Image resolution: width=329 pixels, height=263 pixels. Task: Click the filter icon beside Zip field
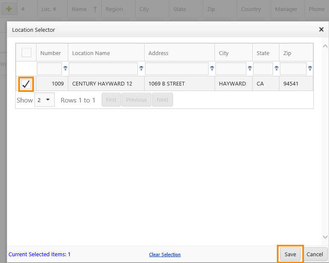[310, 68]
